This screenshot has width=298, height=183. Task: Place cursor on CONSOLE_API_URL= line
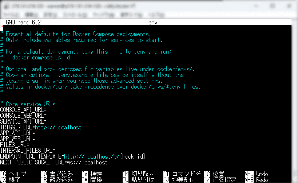(x=23, y=110)
